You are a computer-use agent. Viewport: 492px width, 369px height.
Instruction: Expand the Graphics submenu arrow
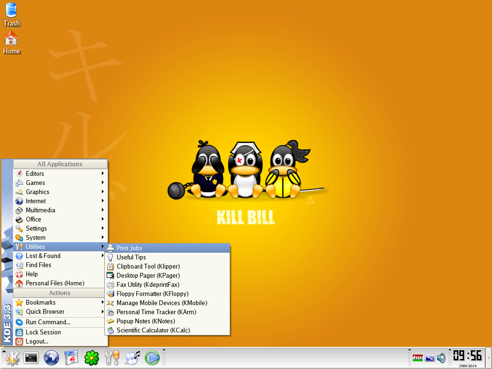(103, 191)
